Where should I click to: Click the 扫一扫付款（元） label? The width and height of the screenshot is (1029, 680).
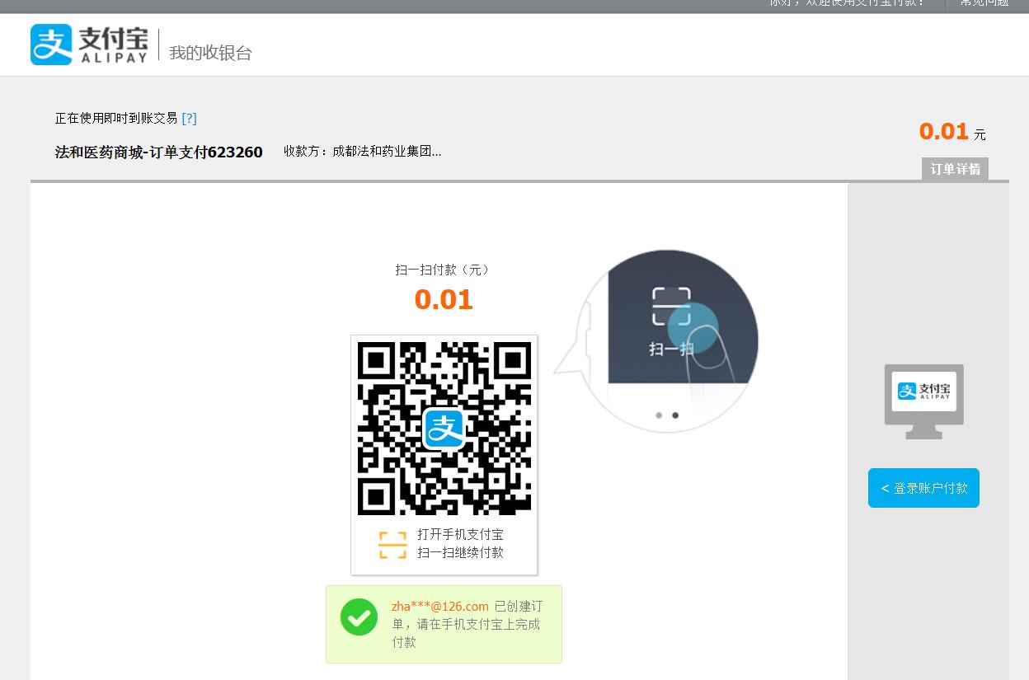[444, 270]
